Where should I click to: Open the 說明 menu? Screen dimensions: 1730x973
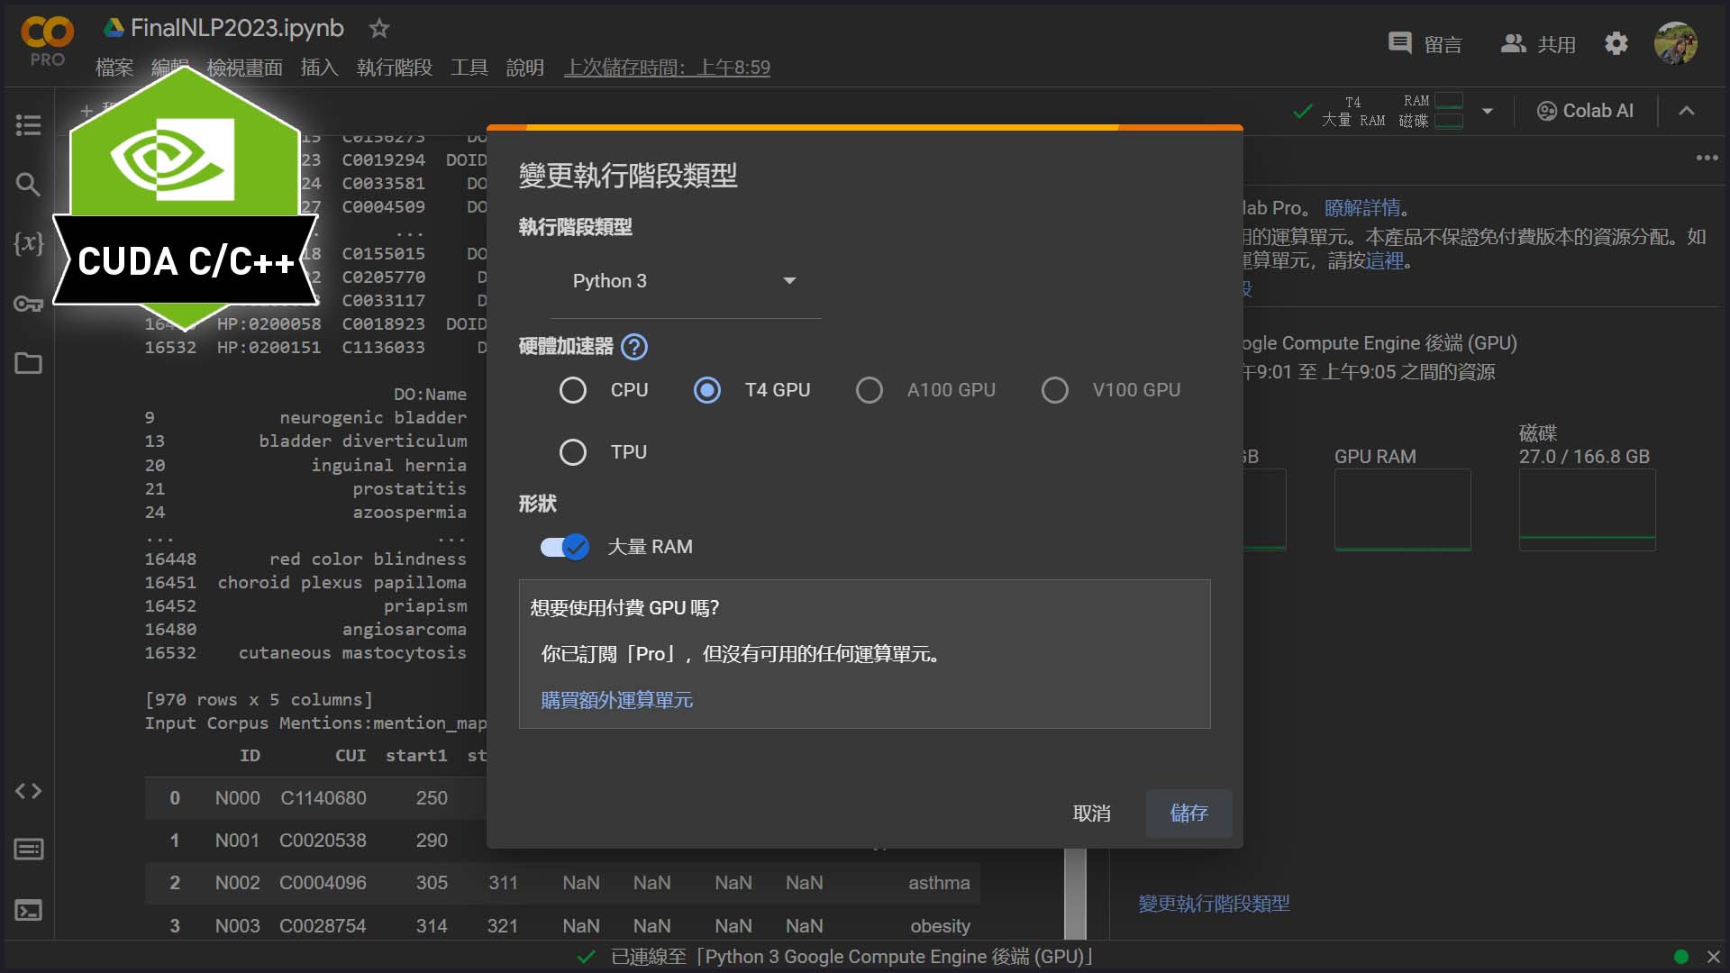(x=525, y=68)
